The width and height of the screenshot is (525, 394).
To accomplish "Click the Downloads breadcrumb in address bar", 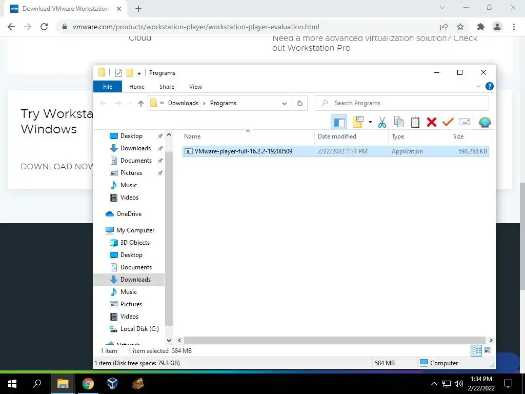I will click(x=183, y=103).
